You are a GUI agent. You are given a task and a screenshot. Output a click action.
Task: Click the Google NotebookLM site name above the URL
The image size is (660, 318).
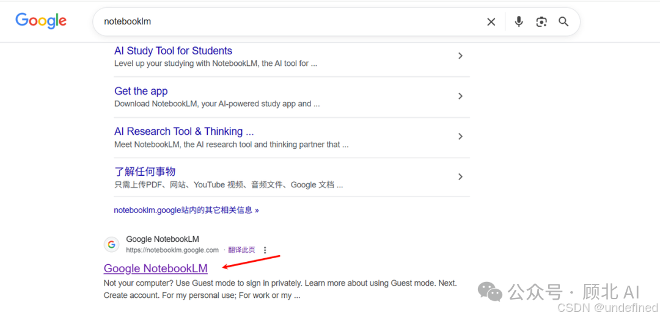point(163,239)
